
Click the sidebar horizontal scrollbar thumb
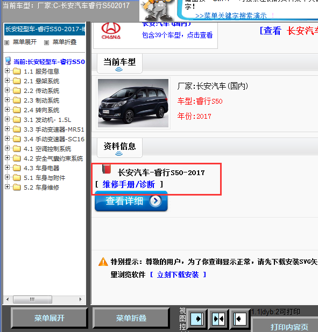[32, 299]
